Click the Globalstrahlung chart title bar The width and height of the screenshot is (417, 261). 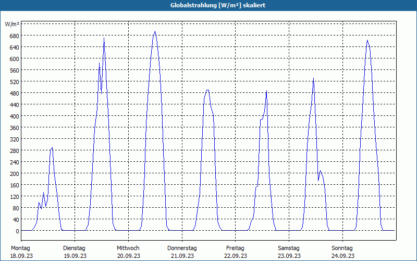pos(208,5)
